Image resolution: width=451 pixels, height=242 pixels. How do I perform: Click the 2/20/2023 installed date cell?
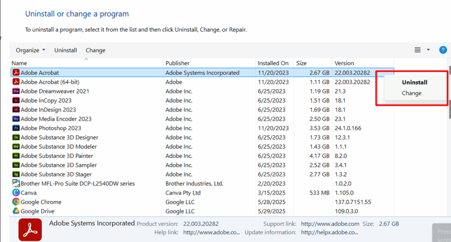(x=271, y=183)
